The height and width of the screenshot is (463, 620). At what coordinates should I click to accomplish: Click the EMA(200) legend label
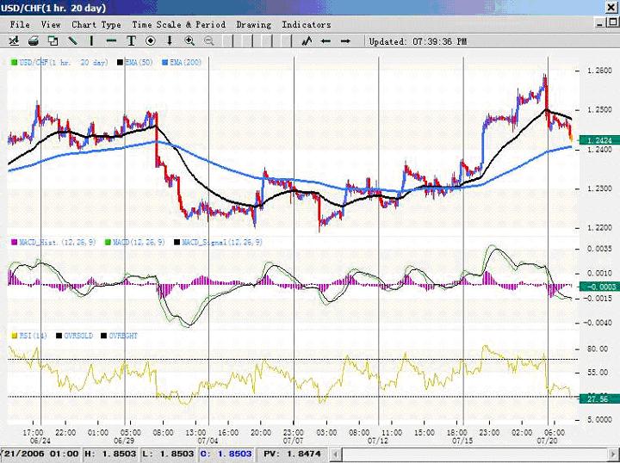[x=185, y=63]
